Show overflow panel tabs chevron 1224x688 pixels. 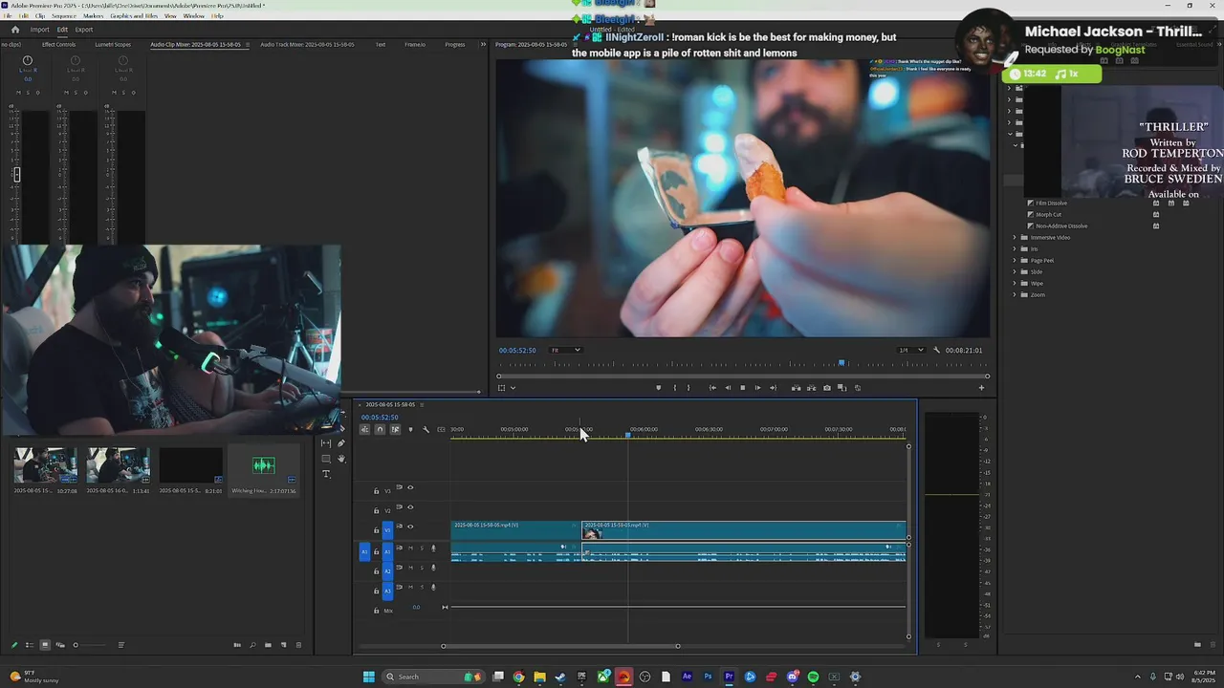(483, 44)
